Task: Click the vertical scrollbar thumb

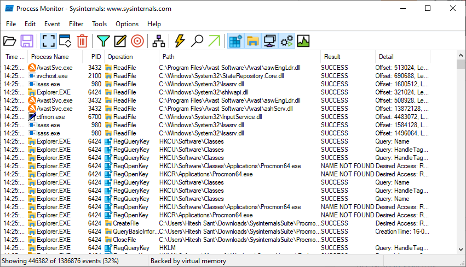Action: click(461, 64)
